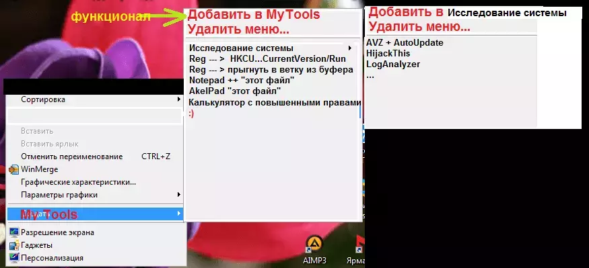Launch AVZ + AutoUpdate
The width and height of the screenshot is (589, 268).
[405, 43]
